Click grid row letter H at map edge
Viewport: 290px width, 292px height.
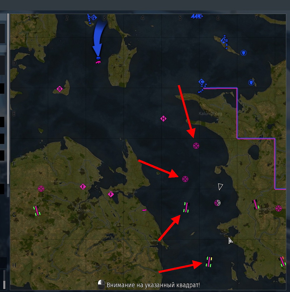click(x=14, y=265)
